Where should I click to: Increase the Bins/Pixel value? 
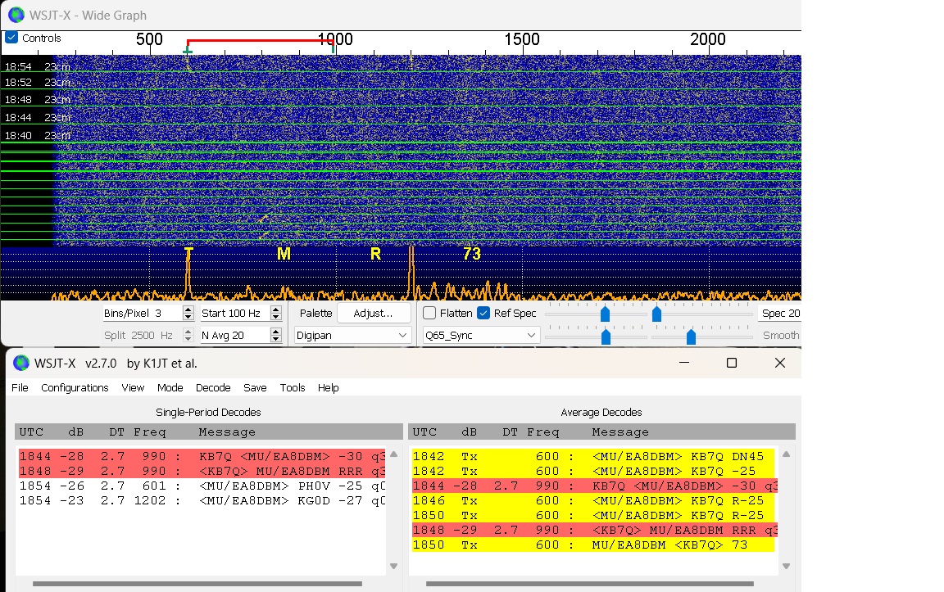pos(188,310)
